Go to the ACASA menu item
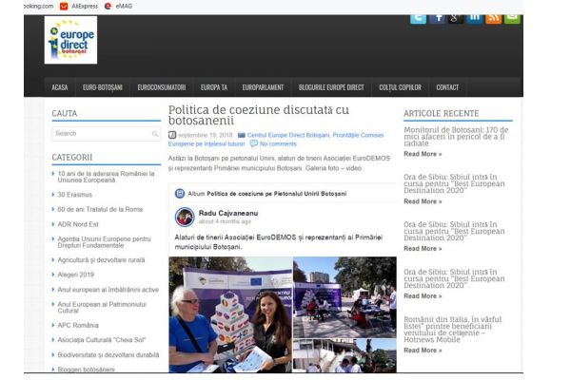Screen dimensions: 571x380 click(60, 87)
